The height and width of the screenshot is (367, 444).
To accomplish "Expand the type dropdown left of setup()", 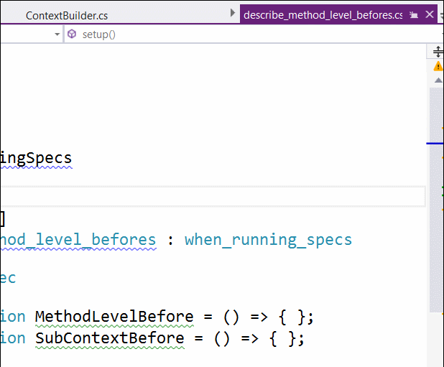I will click(x=57, y=34).
